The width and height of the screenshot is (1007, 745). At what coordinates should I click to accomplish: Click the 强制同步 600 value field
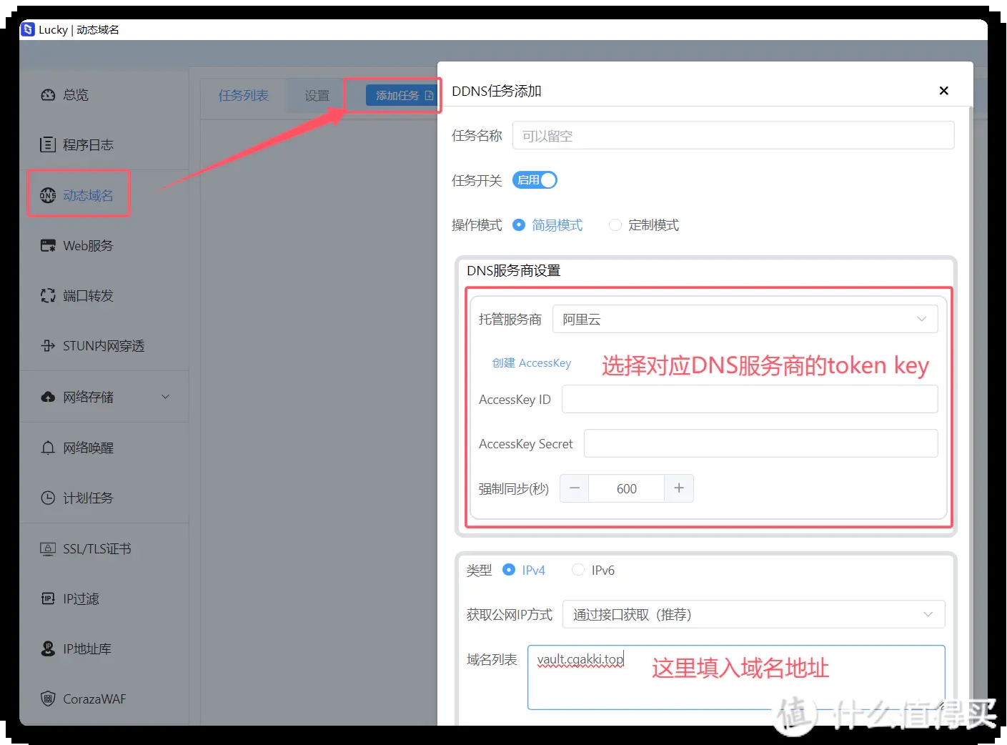[627, 488]
